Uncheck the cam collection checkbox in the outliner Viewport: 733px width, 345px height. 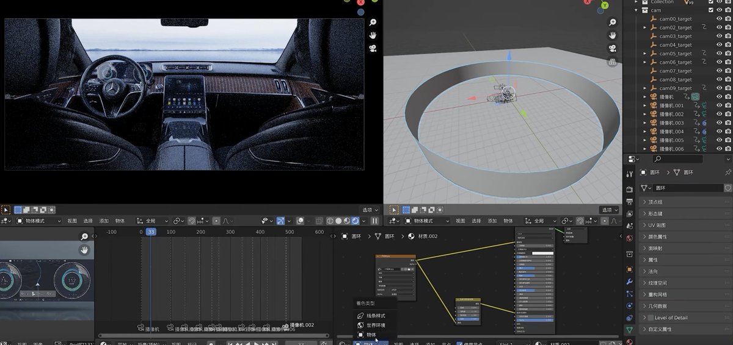click(710, 10)
